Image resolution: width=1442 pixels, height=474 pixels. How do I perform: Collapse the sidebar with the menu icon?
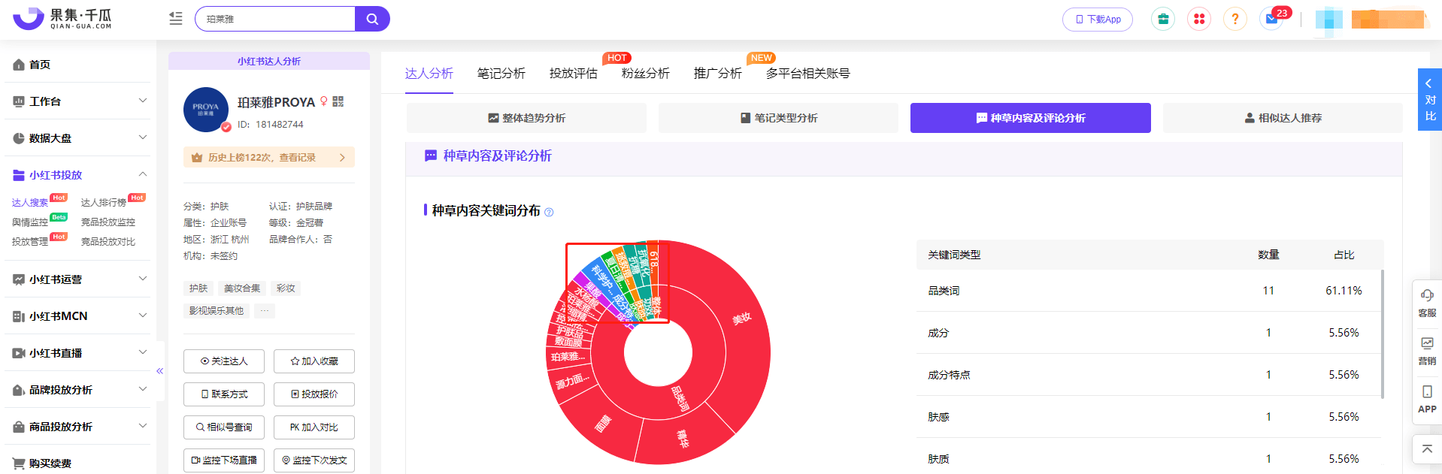[176, 19]
